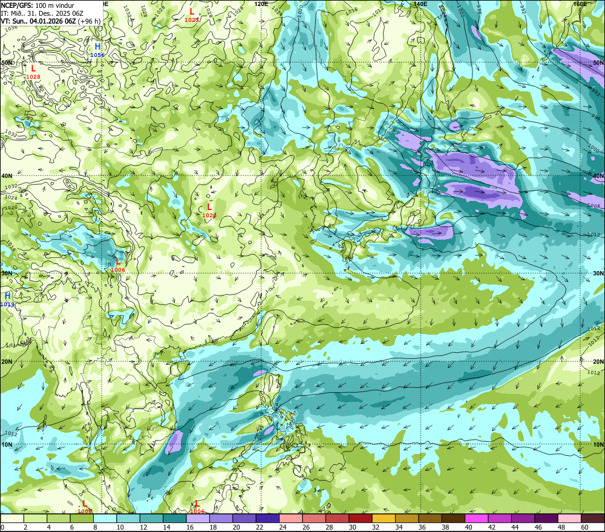Click the pale pink 48–60 legend swatch

tap(569, 518)
